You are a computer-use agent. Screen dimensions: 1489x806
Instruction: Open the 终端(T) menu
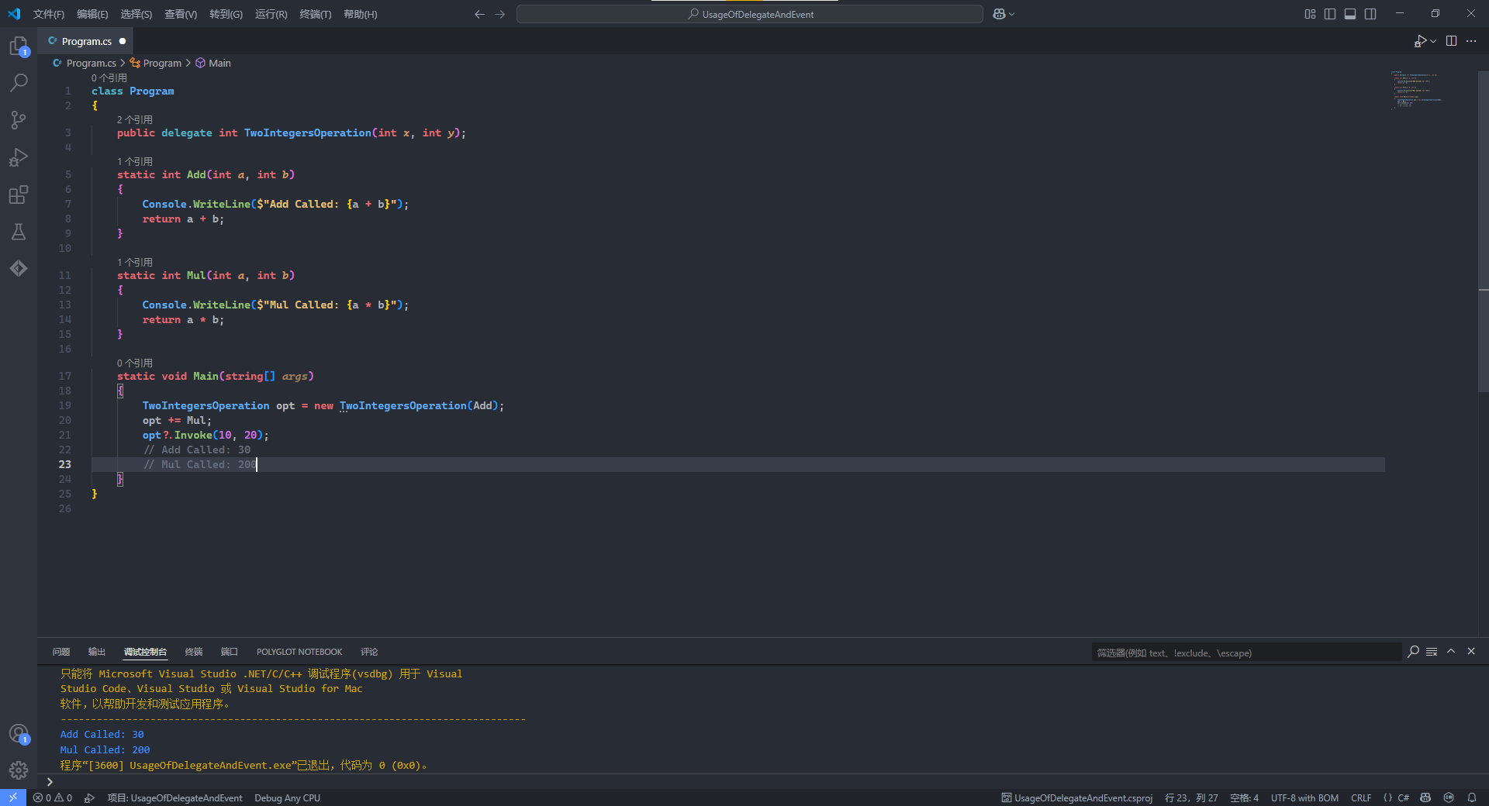point(315,14)
